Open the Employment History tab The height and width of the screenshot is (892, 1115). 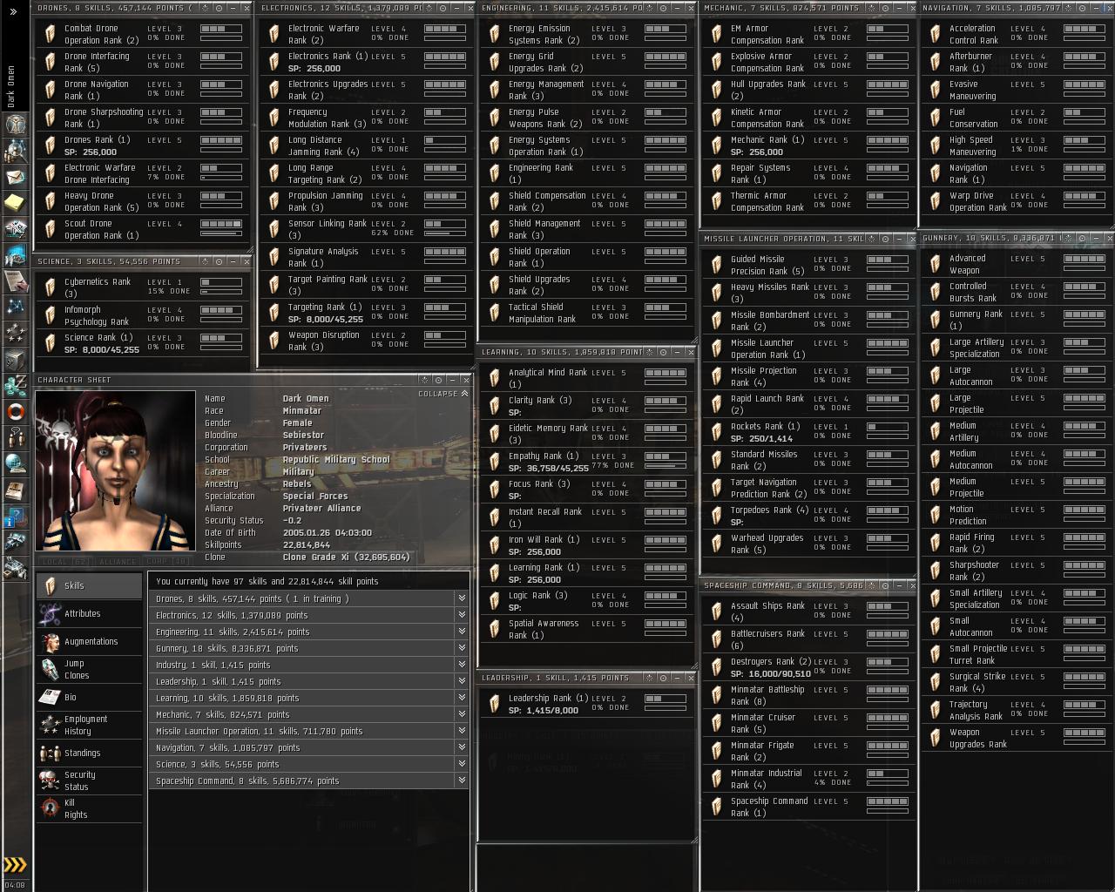click(90, 725)
